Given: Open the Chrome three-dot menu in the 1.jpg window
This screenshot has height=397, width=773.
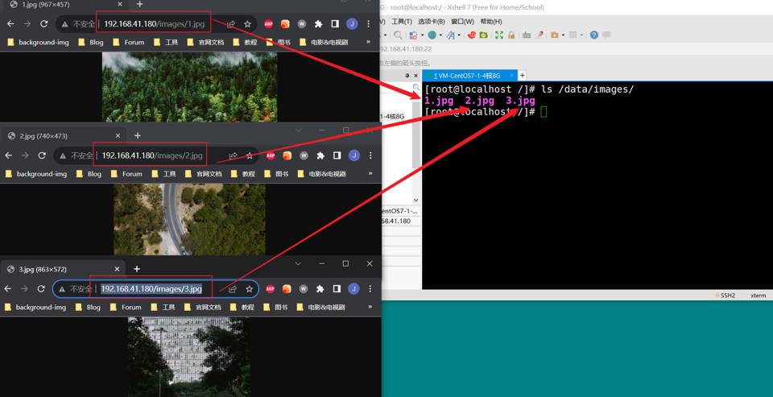Looking at the screenshot, I should 368,24.
